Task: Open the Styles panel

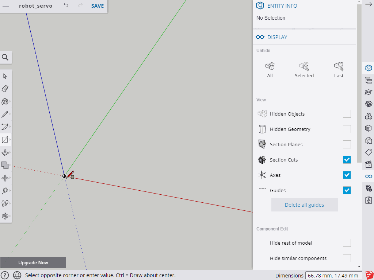Action: point(369,140)
